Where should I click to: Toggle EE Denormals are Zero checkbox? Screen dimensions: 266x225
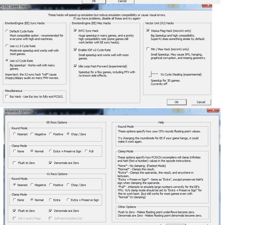pyautogui.click(x=50, y=163)
